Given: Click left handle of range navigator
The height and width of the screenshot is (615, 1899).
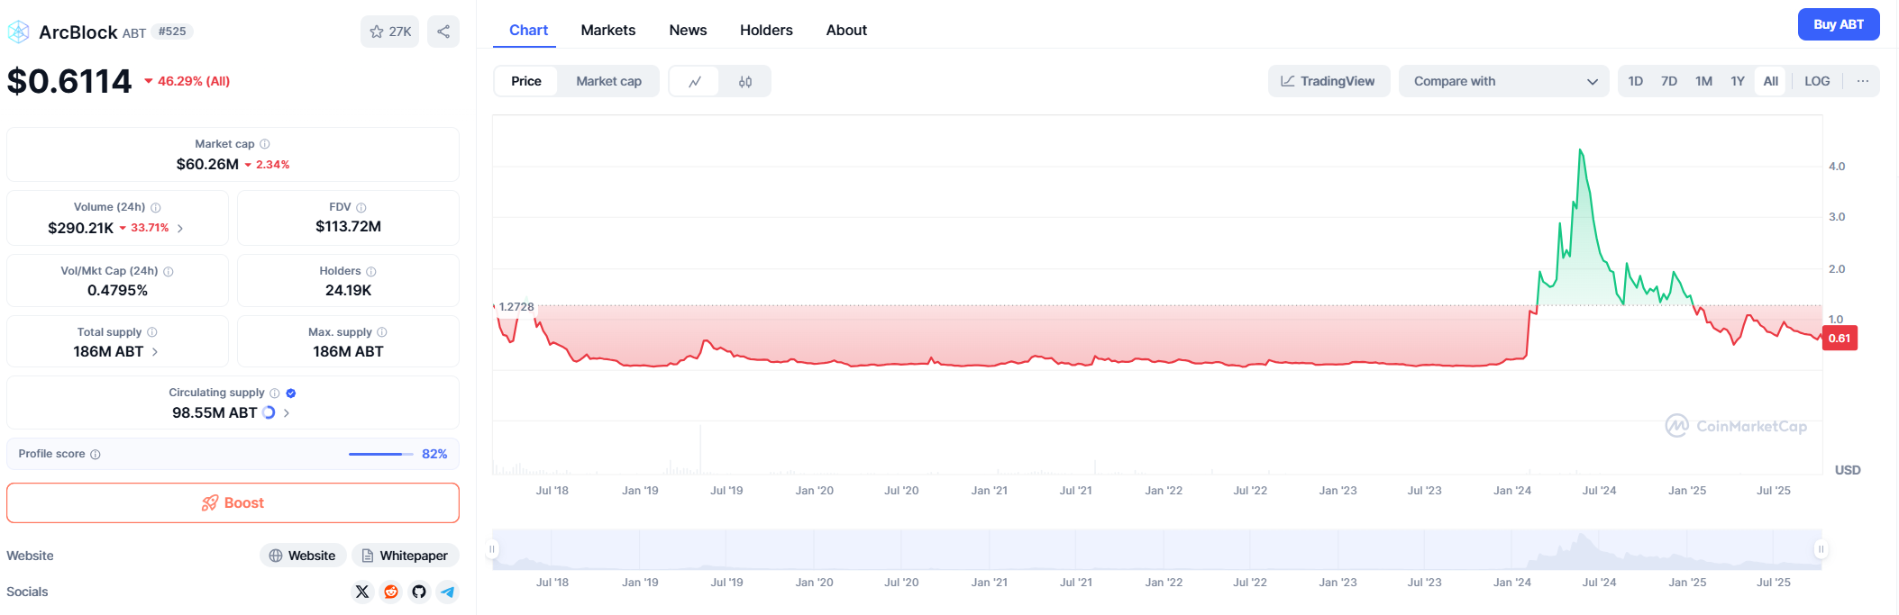Looking at the screenshot, I should [492, 548].
